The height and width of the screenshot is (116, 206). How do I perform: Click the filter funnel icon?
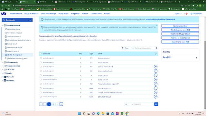tap(123, 48)
